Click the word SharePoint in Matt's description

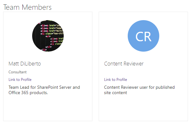pos(48,87)
